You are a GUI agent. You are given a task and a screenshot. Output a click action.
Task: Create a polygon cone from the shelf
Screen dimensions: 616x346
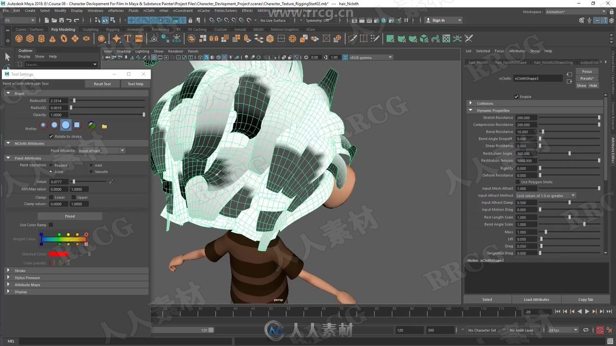click(x=52, y=39)
